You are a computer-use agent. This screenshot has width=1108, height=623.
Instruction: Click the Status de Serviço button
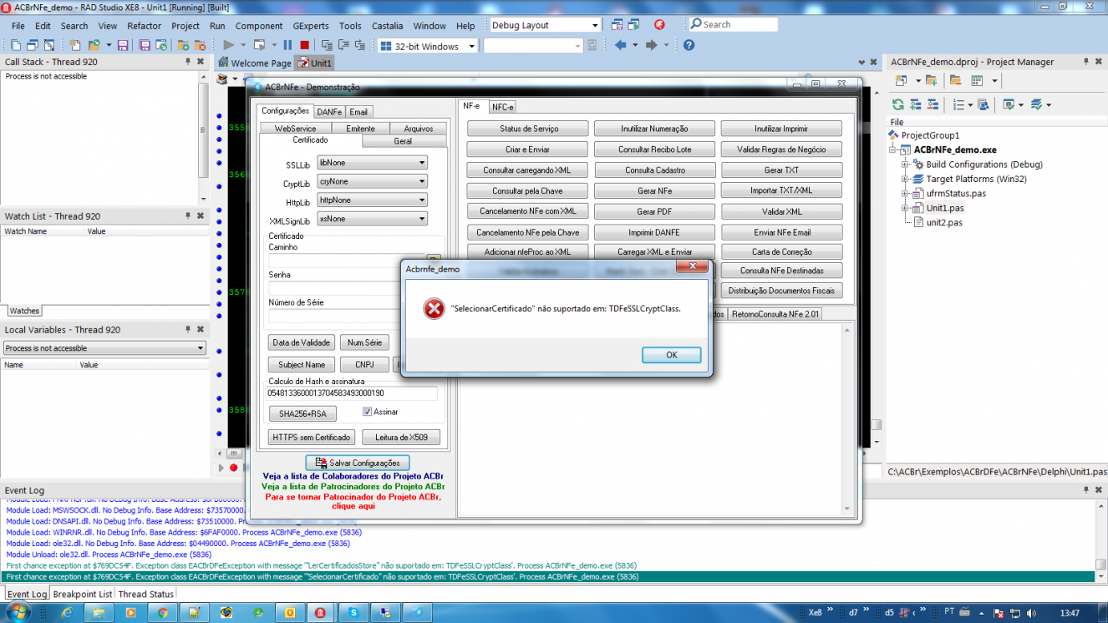(529, 129)
